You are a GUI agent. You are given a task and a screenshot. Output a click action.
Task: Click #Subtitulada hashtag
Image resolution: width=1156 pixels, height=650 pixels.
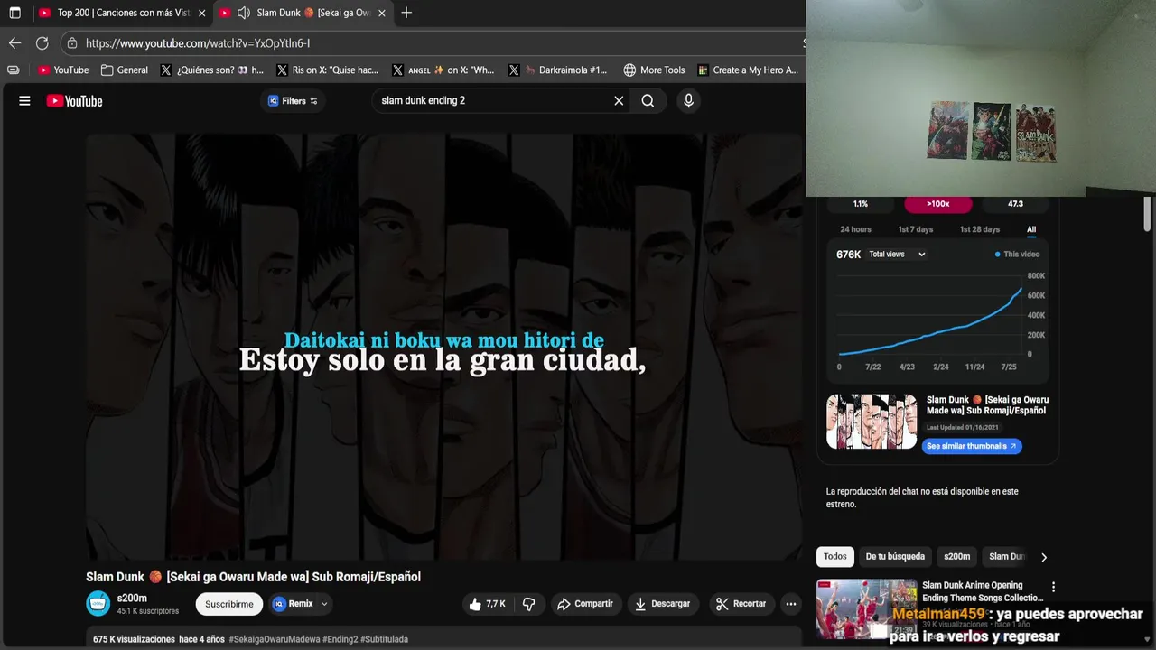(384, 639)
